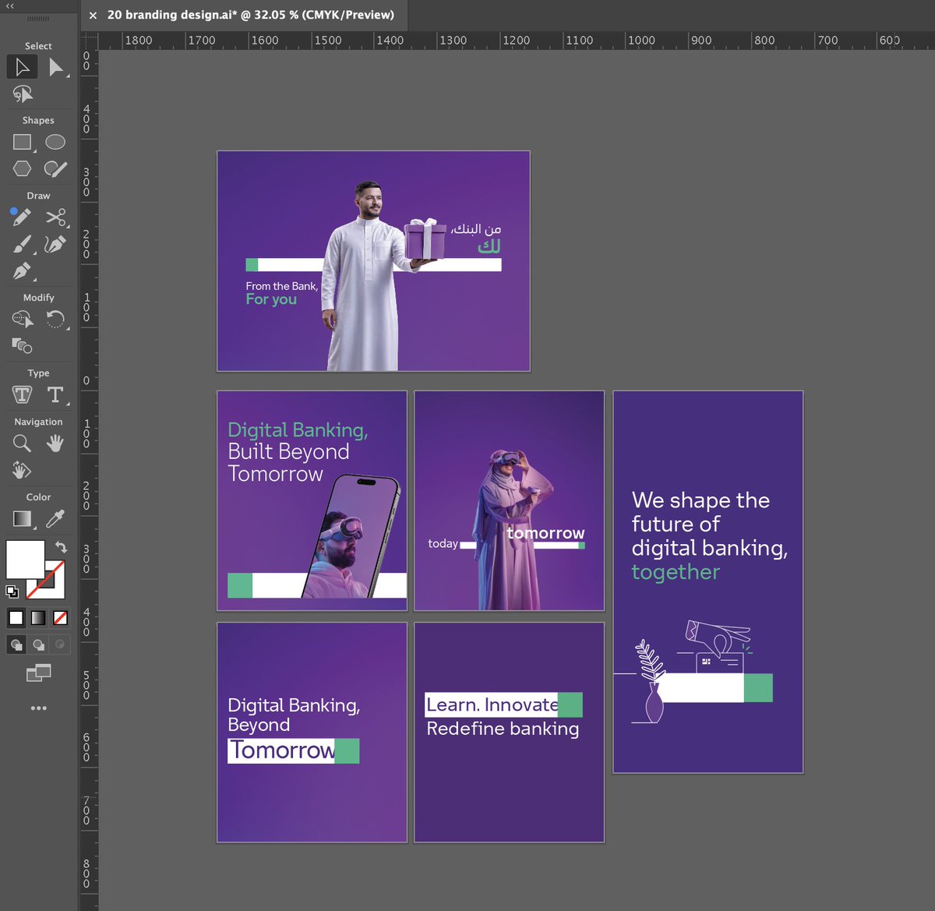
Task: Activate the Curvature tool
Action: click(x=55, y=245)
